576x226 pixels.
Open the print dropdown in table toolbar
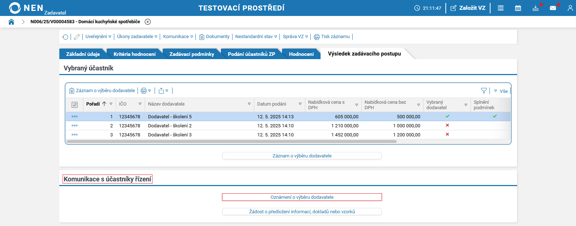146,91
